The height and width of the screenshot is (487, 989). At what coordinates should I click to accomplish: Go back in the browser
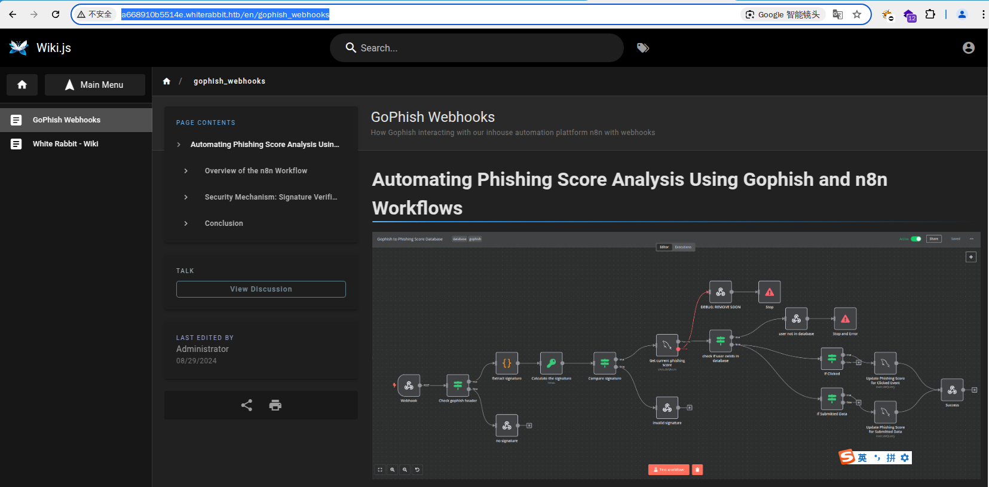tap(13, 14)
